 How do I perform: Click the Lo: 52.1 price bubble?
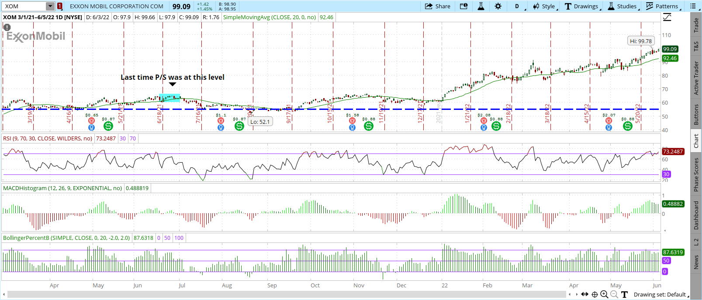260,122
